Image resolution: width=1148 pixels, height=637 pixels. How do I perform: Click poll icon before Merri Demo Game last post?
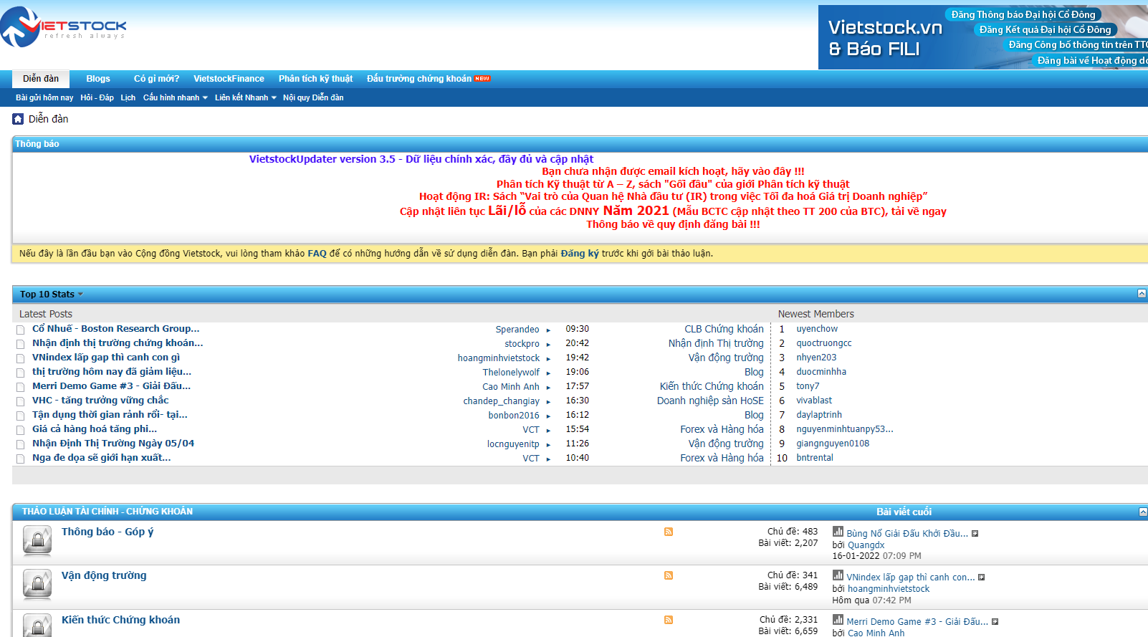(x=838, y=620)
